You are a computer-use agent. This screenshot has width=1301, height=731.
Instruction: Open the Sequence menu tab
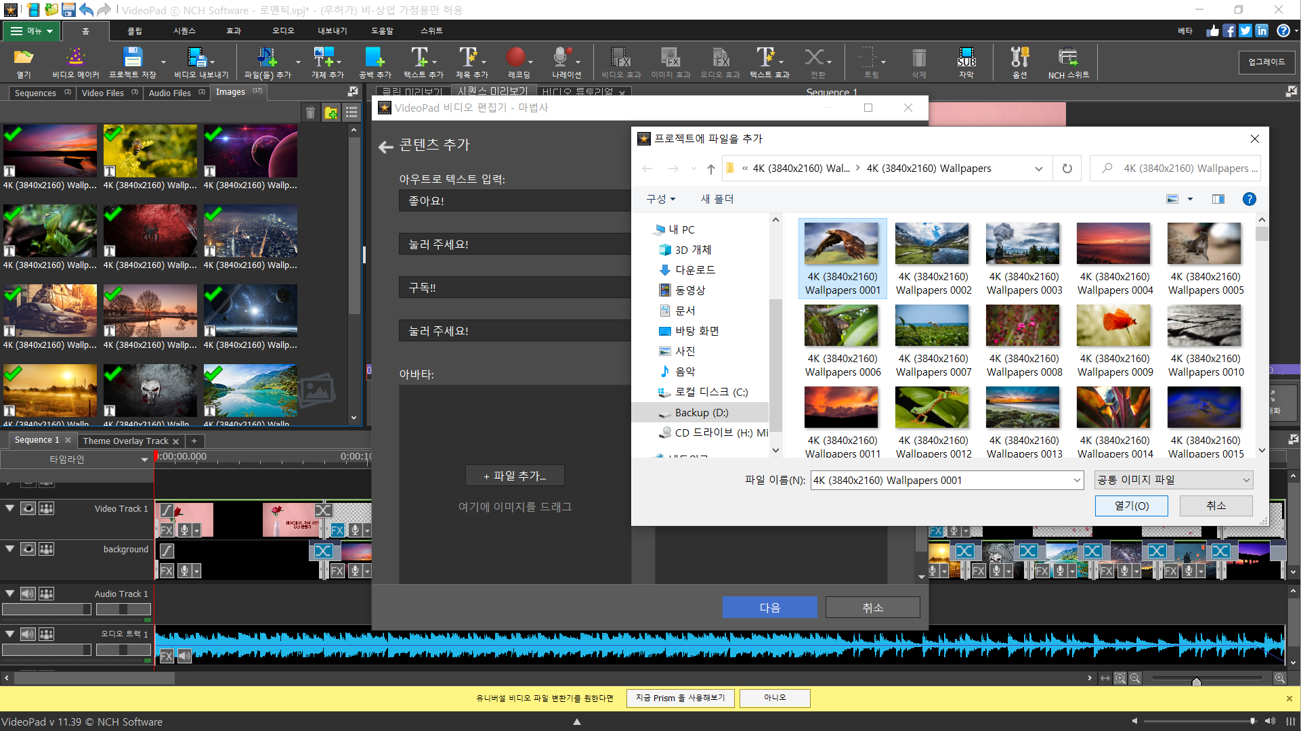tap(184, 30)
